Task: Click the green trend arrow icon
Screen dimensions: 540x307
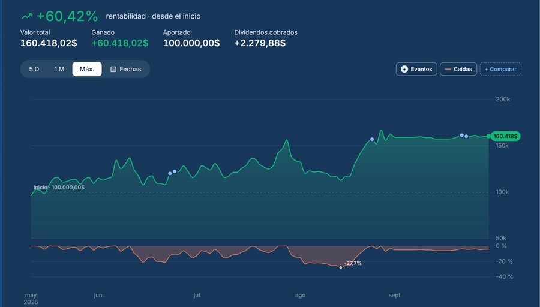Action: (x=26, y=16)
